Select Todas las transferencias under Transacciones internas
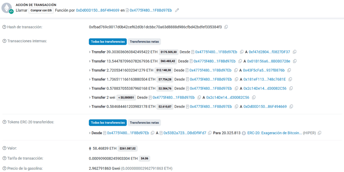The width and height of the screenshot is (344, 172). coord(108,42)
